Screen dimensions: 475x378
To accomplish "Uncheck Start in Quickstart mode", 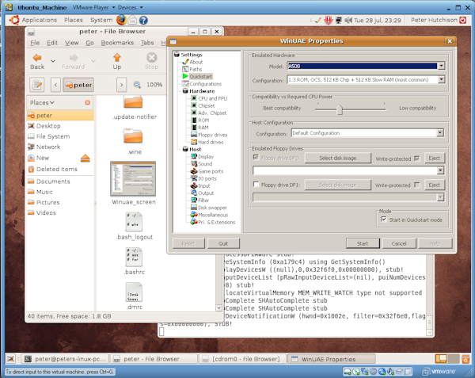I will (383, 220).
